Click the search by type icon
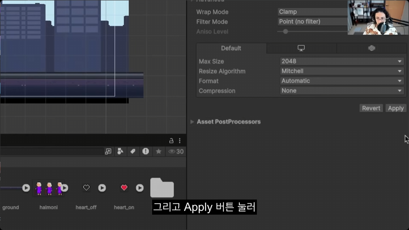409x230 pixels. [120, 152]
